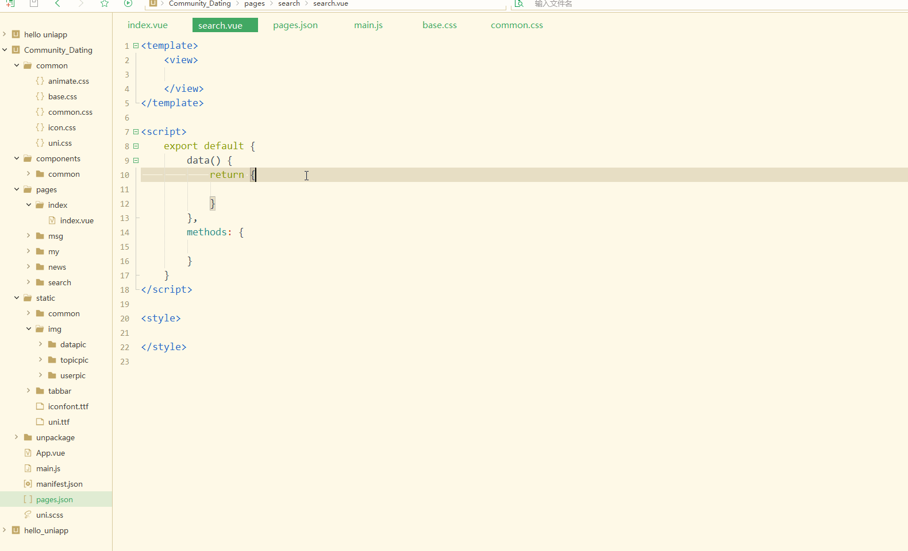
Task: Fold the template block at line 1
Action: 136,45
